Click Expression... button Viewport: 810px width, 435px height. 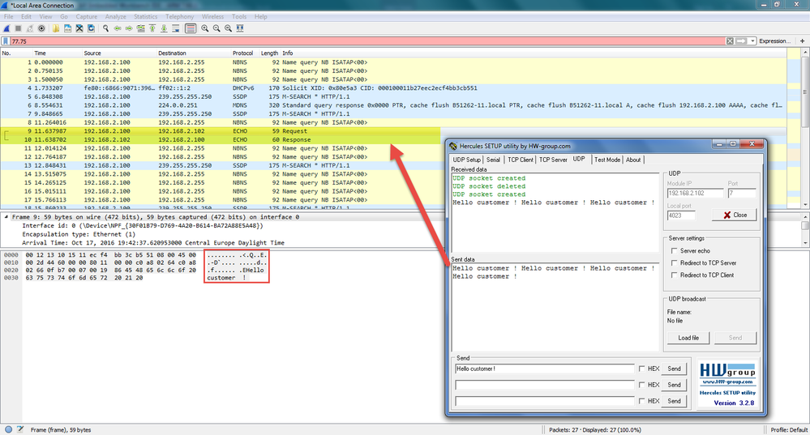click(x=775, y=41)
